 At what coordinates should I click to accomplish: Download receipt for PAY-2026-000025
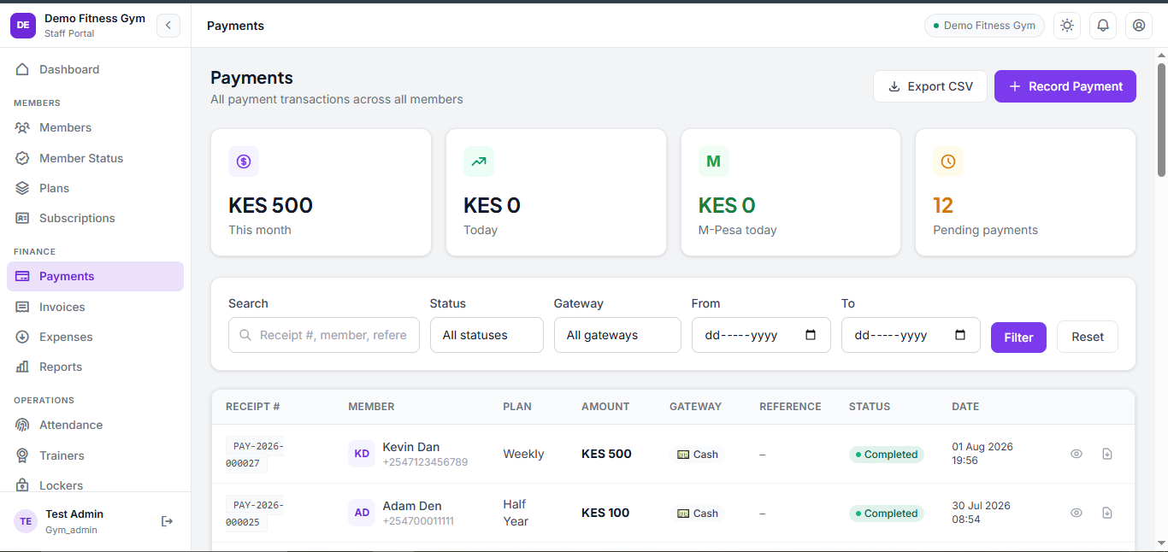click(1107, 513)
